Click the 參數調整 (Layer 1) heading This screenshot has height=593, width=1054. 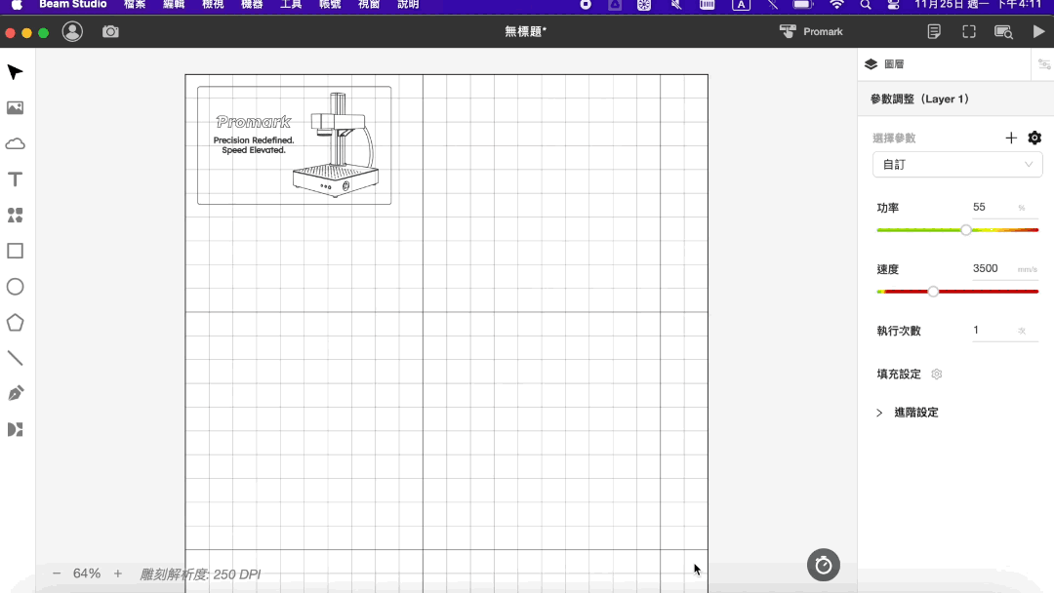tap(919, 99)
